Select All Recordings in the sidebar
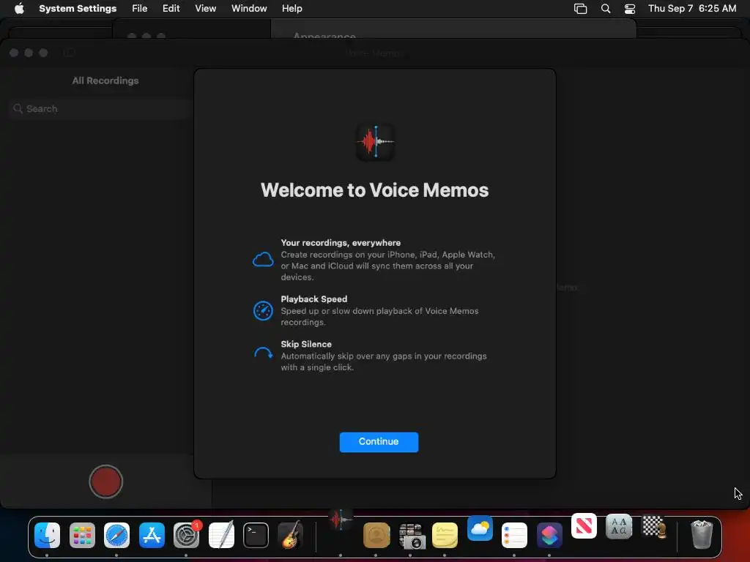Screen dimensions: 750x562 point(105,80)
